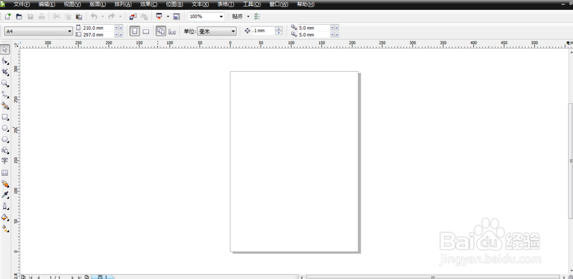Click the New document icon
Viewport: 573px width, 279px height.
(x=7, y=17)
